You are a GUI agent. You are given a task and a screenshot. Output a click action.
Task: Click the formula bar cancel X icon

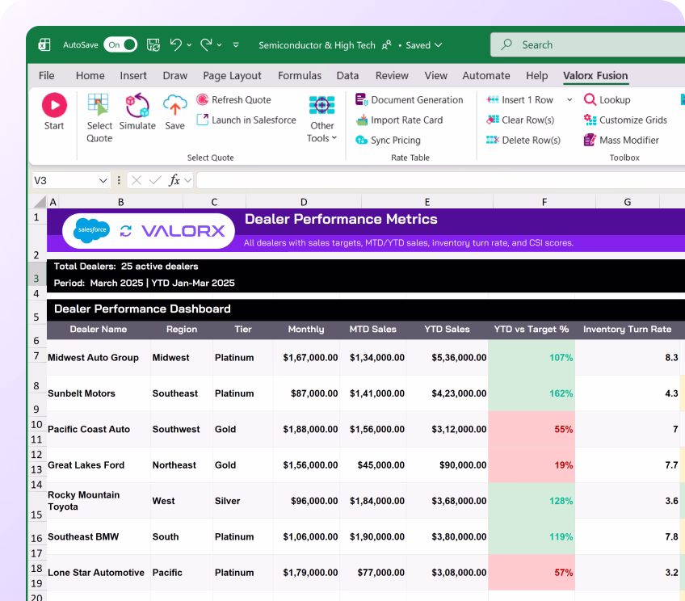pos(137,180)
